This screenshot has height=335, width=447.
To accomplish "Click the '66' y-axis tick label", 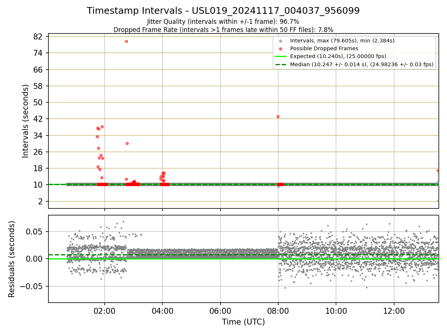I will click(38, 70).
